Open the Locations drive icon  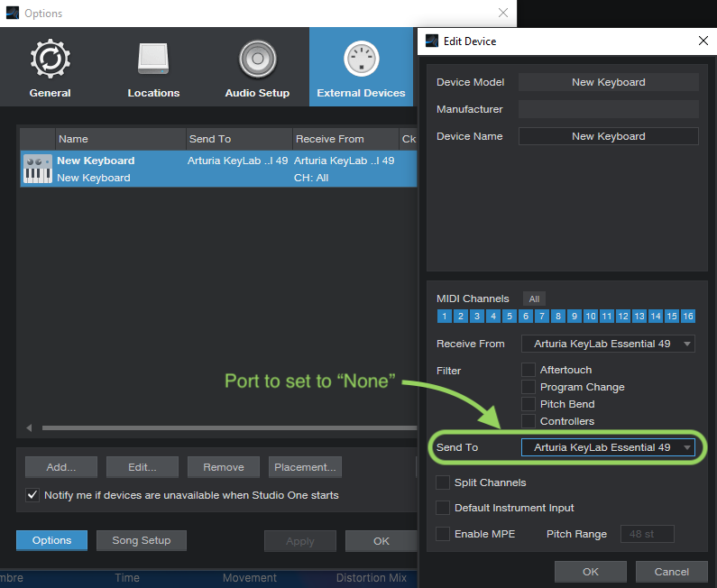153,59
